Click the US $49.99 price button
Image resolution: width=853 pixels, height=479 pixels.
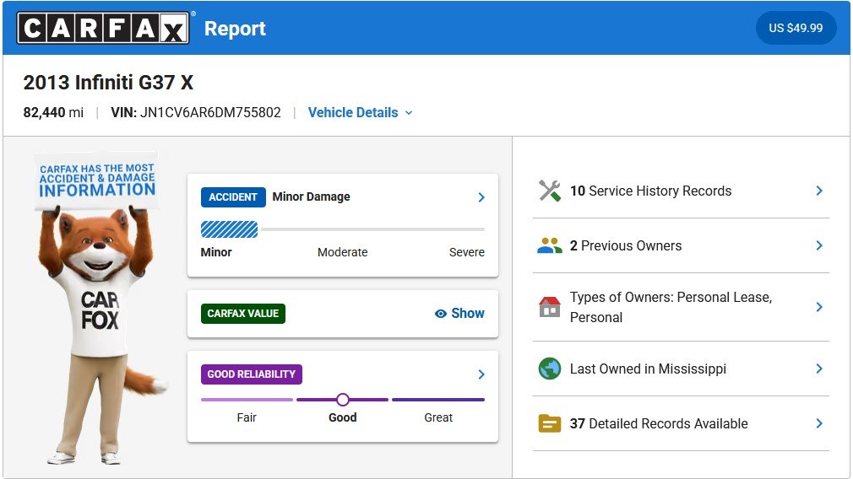click(796, 28)
